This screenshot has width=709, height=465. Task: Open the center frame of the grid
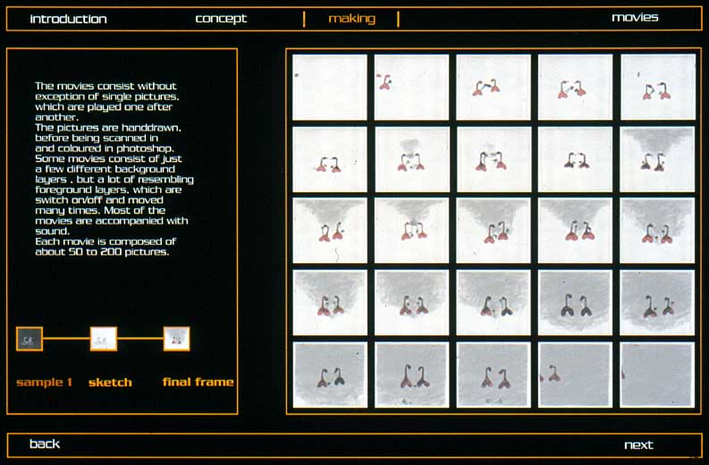point(494,231)
